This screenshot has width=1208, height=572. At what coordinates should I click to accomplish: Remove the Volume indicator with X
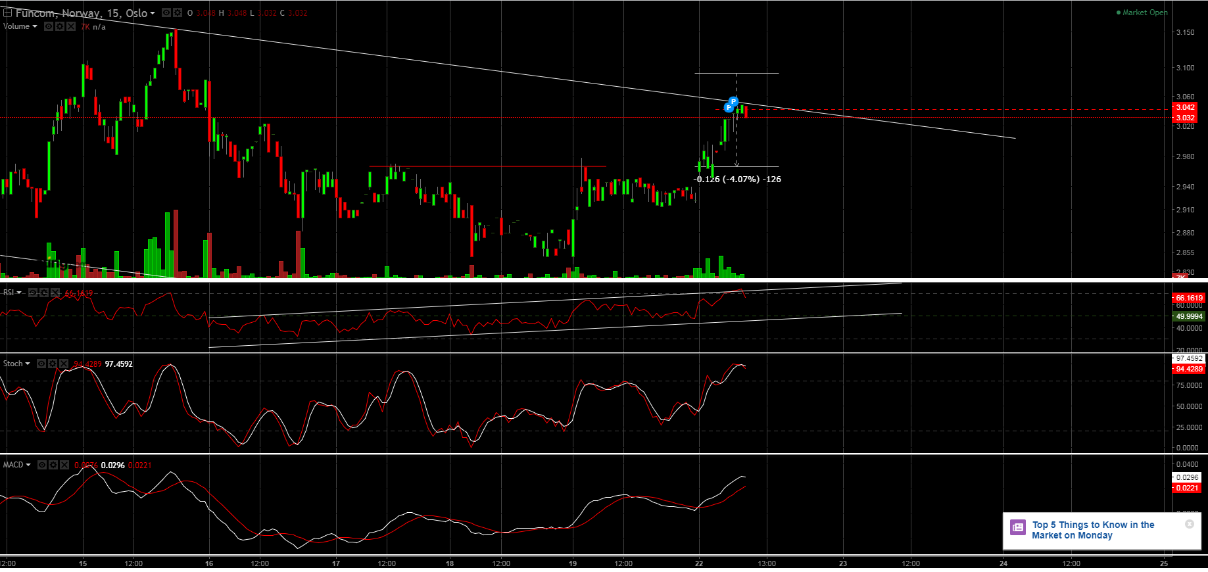click(71, 26)
